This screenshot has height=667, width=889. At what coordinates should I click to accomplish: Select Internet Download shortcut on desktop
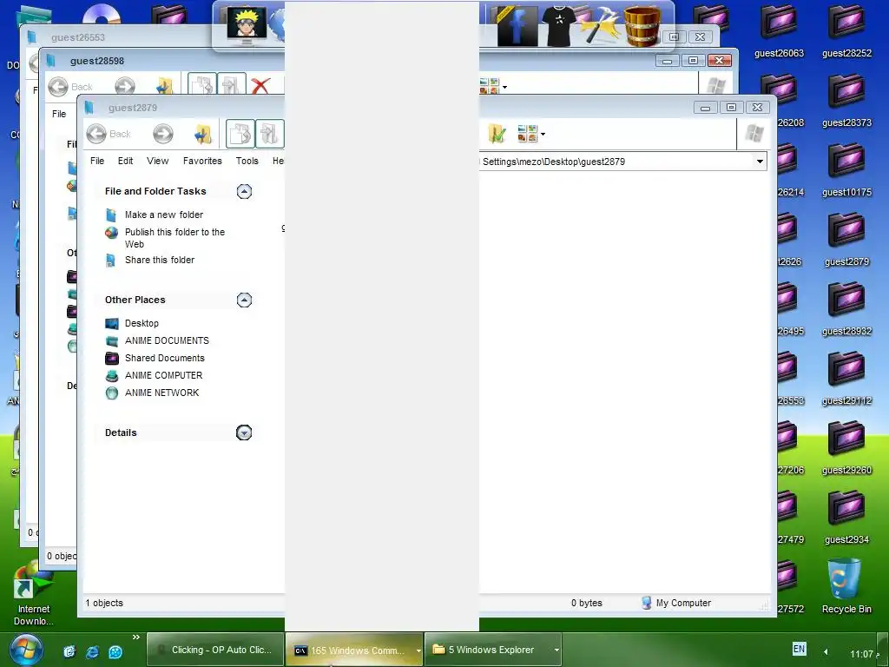coord(34,594)
